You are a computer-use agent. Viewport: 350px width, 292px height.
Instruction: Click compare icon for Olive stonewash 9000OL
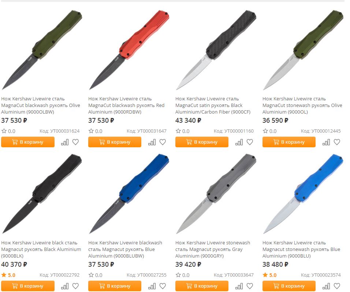coord(326,142)
